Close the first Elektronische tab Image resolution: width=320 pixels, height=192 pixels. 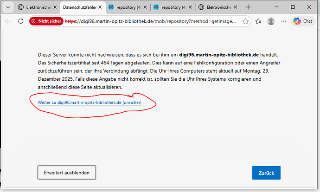pos(55,7)
